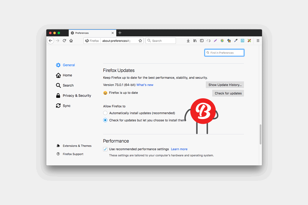The height and width of the screenshot is (205, 308).
Task: Close the Preferences tab
Action: click(112, 33)
